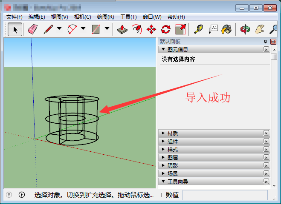Image resolution: width=281 pixels, height=204 pixels.
Task: Select the Pan hand tool
Action: coord(260,29)
